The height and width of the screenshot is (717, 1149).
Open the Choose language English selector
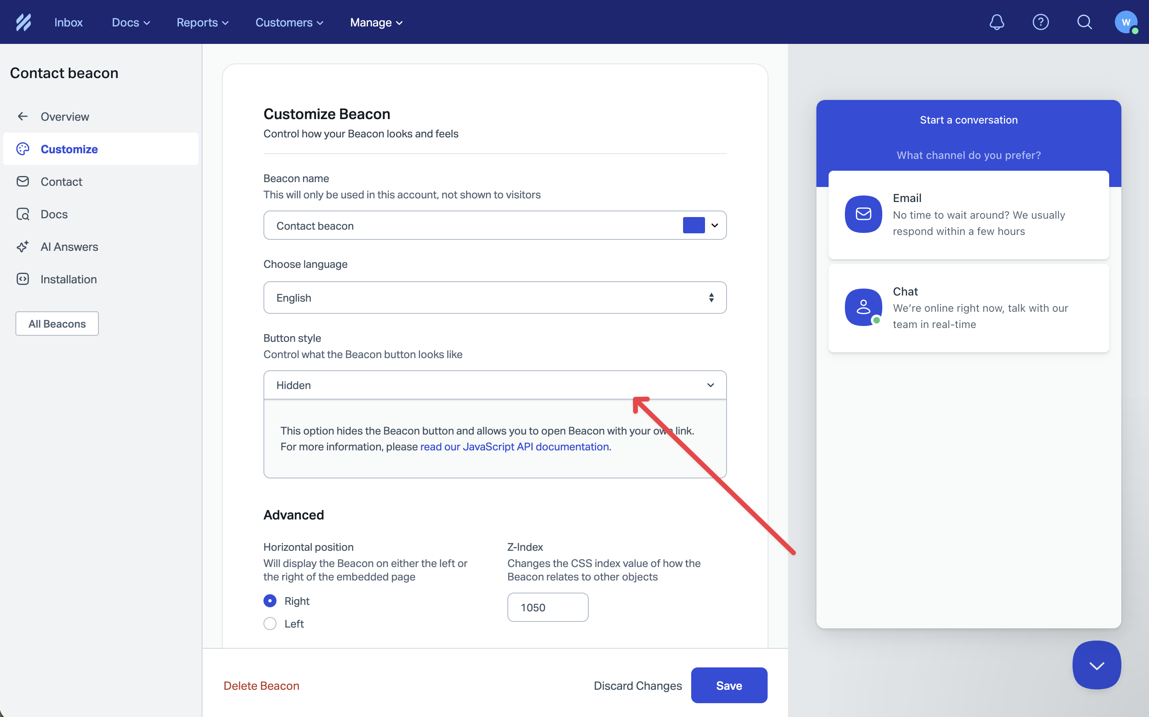494,298
